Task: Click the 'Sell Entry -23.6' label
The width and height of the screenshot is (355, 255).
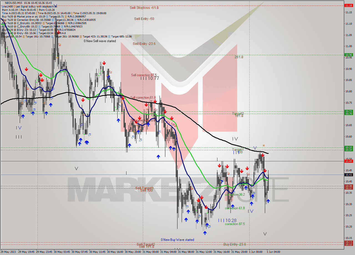Action: (144, 44)
